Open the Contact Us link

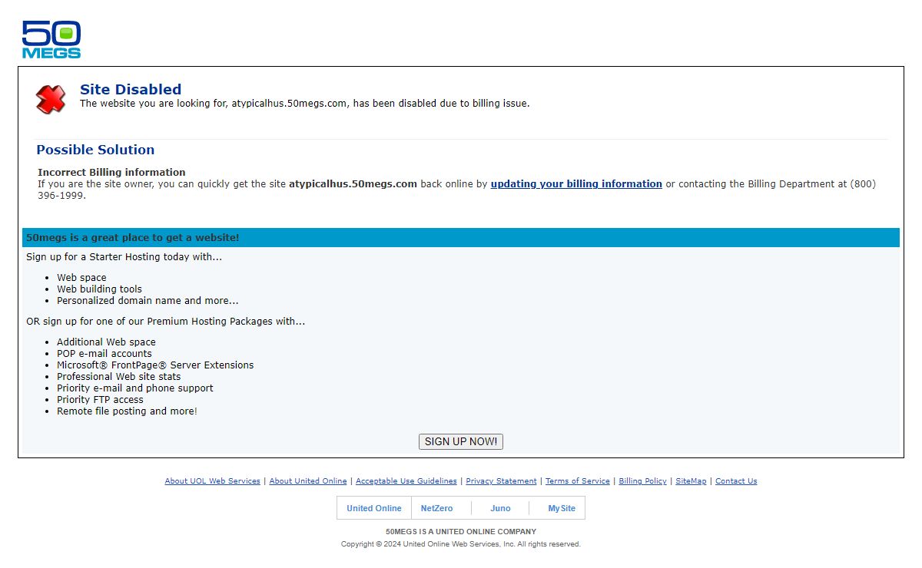point(736,481)
